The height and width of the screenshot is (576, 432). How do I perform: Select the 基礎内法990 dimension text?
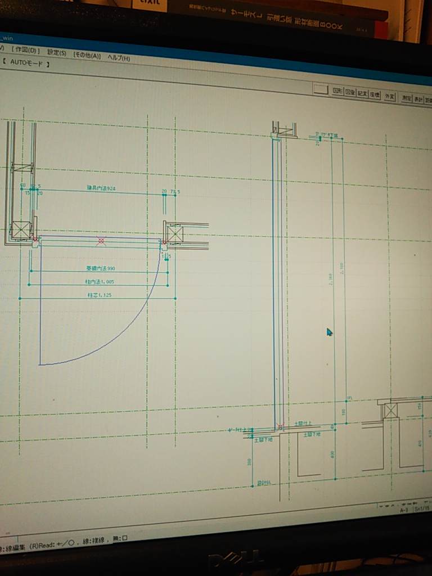click(x=100, y=268)
